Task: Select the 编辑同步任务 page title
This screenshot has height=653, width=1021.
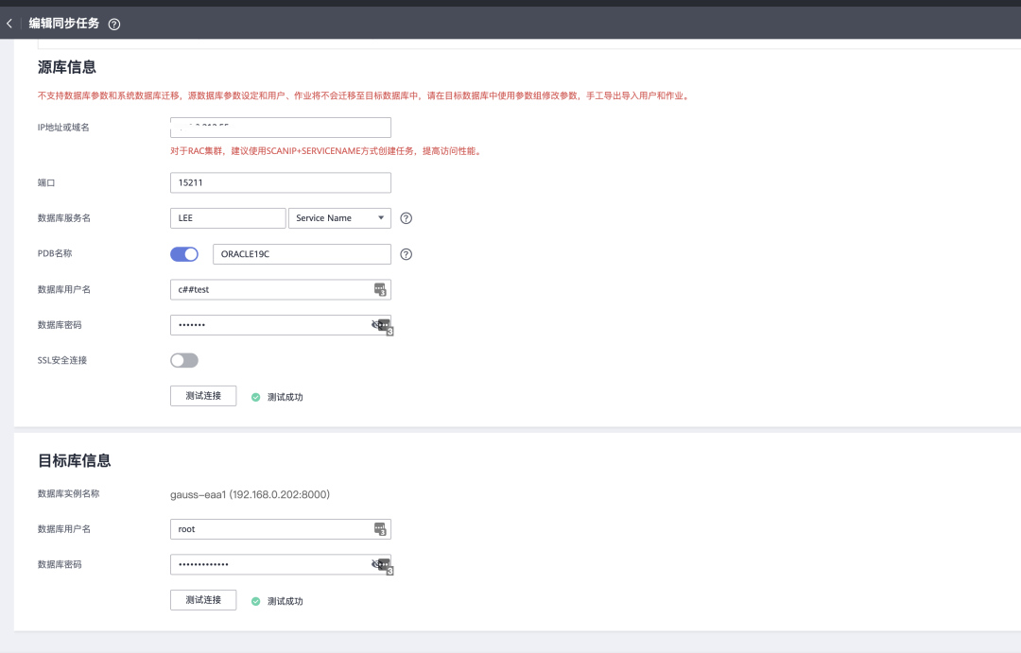Action: tap(64, 24)
